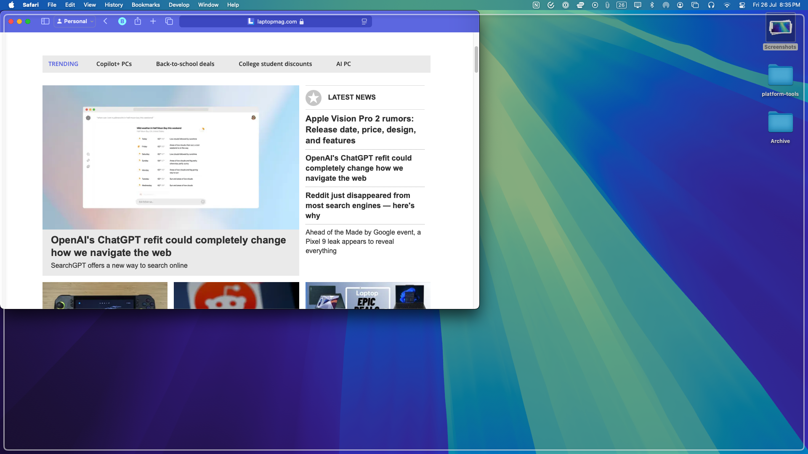Open College student discounts link

pyautogui.click(x=275, y=64)
